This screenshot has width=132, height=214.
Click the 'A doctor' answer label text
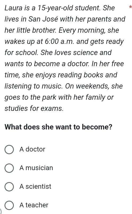point(32,149)
